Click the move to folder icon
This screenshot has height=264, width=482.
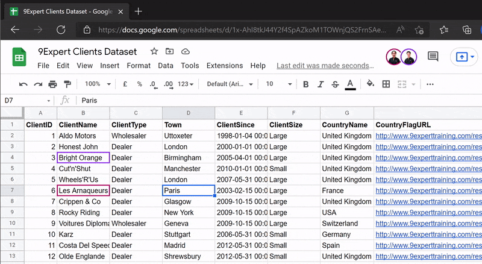170,52
